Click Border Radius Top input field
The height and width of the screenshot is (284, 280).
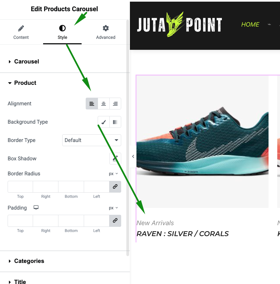(x=20, y=187)
